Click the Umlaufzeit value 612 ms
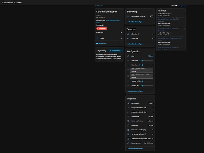The width and height of the screenshot is (204, 153). click(151, 125)
